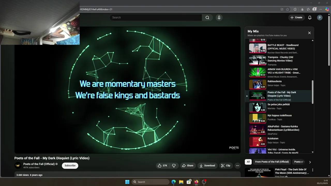Clip the current video
The image size is (331, 186).
(225, 166)
